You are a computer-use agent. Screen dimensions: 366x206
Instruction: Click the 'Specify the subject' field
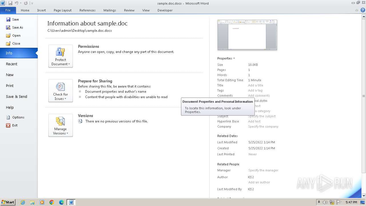[262, 116]
